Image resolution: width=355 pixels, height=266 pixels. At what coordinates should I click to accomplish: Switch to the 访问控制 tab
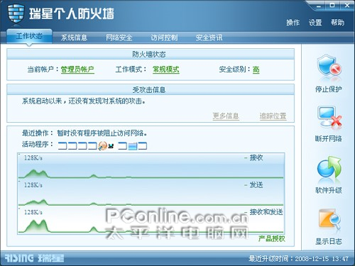point(164,38)
